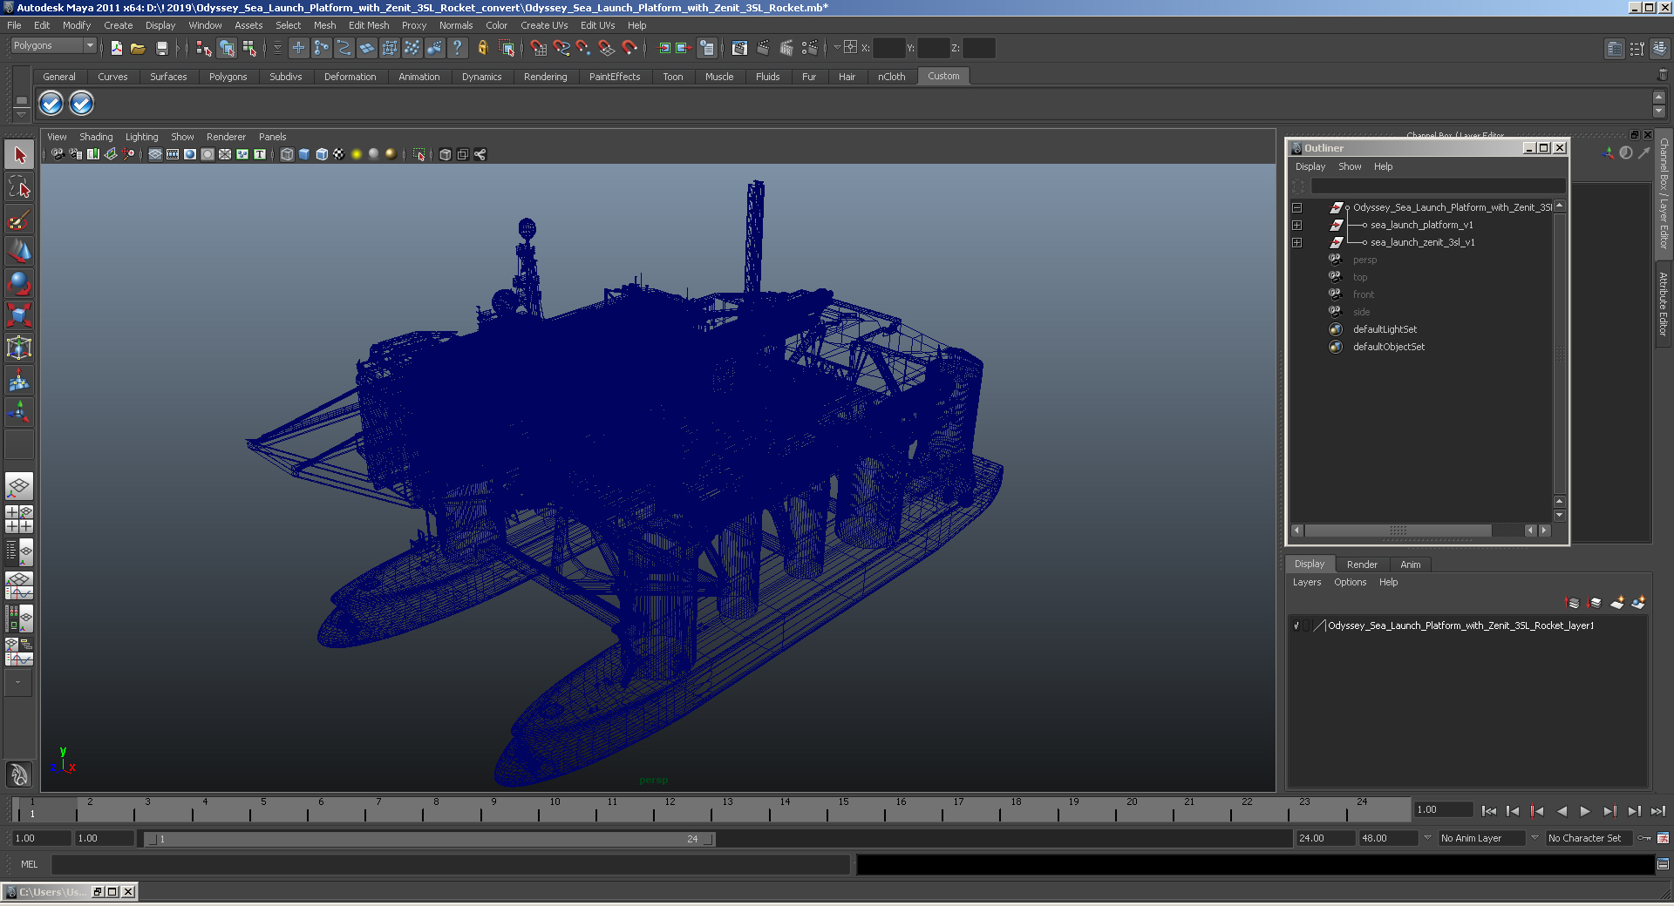The height and width of the screenshot is (906, 1674).
Task: Expand the selection mask options arrow
Action: (277, 48)
